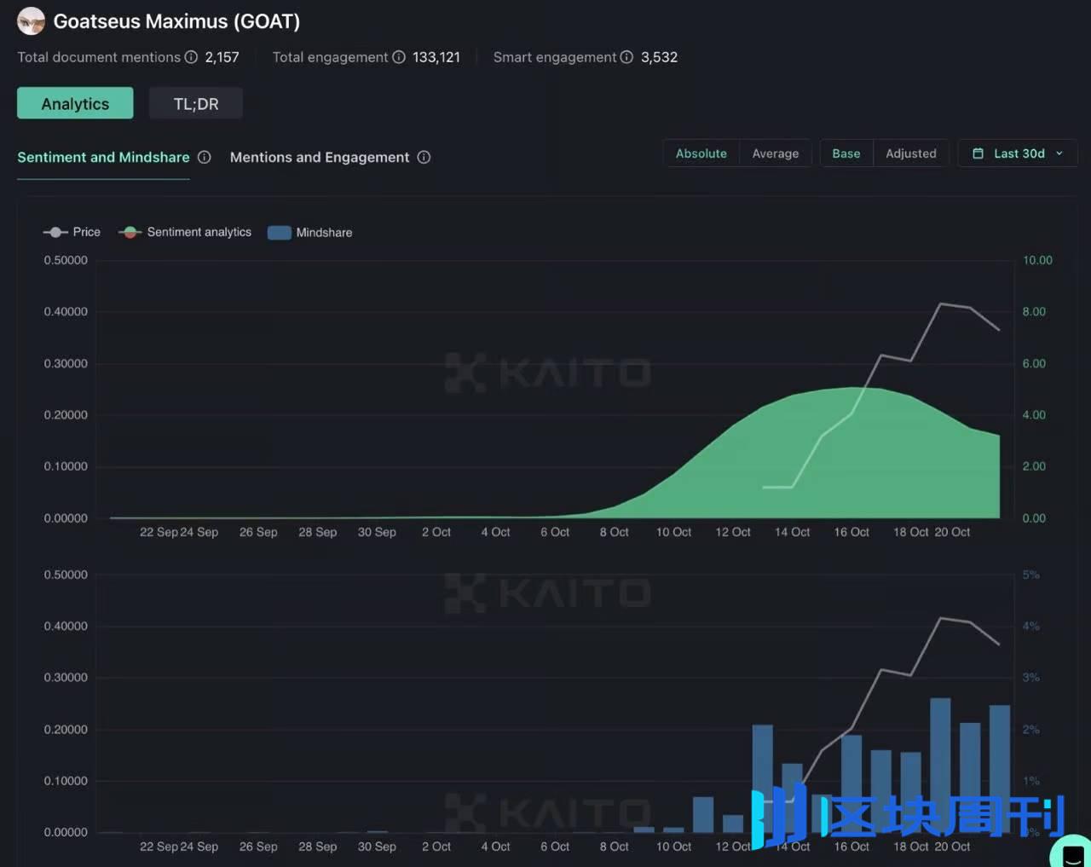Click the gray Price legend marker
Image resolution: width=1091 pixels, height=867 pixels.
[x=55, y=232]
